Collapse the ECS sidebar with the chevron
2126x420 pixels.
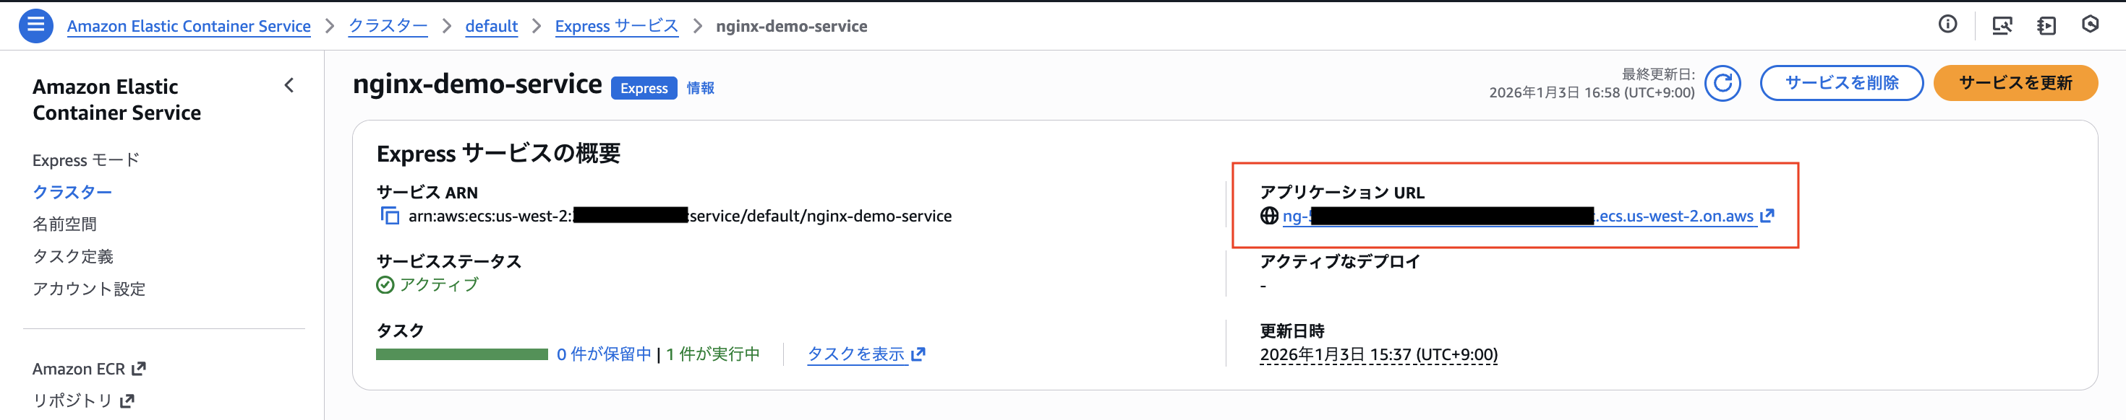pos(289,84)
